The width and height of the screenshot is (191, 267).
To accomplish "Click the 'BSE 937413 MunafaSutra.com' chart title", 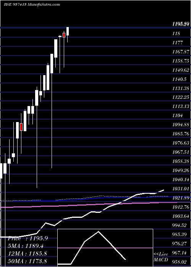I will click(x=32, y=5).
